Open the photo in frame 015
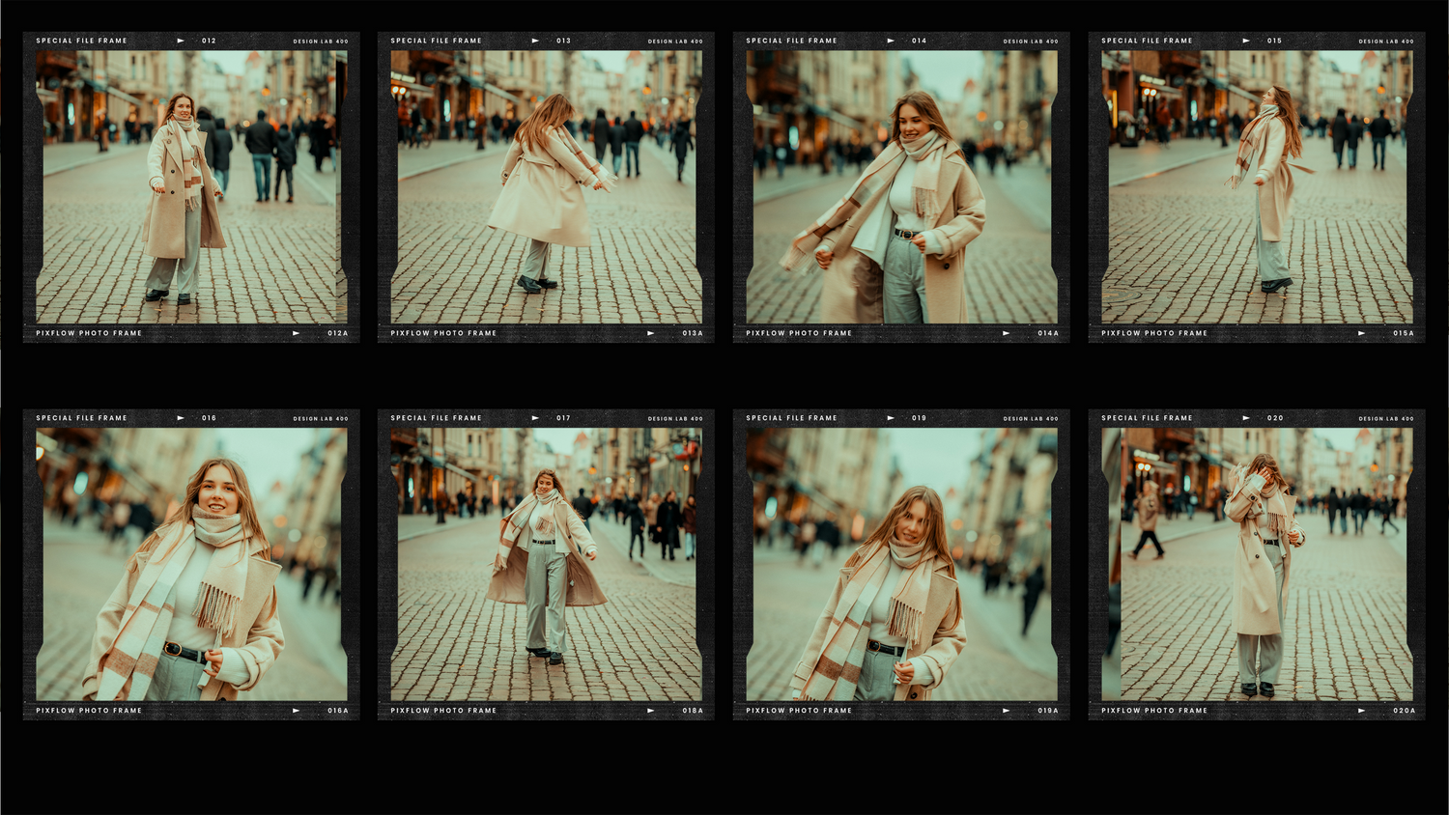 [x=1257, y=187]
